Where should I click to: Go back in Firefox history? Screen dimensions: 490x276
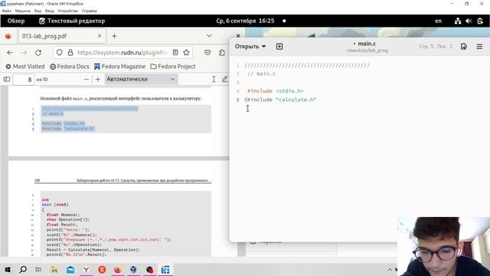10,53
